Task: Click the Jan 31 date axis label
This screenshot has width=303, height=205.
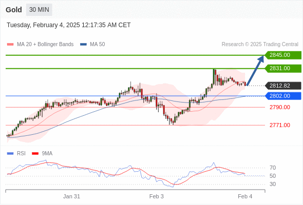Action: (71, 196)
